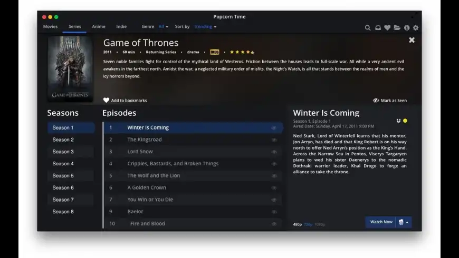Click the yellow health indicator dot
The image size is (459, 258).
click(x=405, y=121)
